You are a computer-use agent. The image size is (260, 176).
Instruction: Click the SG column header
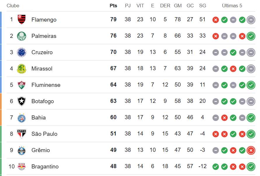[202, 6]
